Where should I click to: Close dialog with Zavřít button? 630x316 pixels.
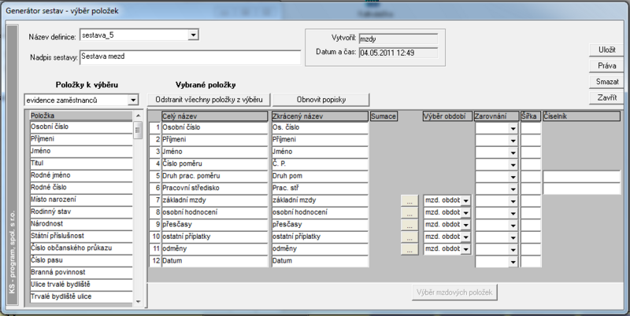point(606,97)
